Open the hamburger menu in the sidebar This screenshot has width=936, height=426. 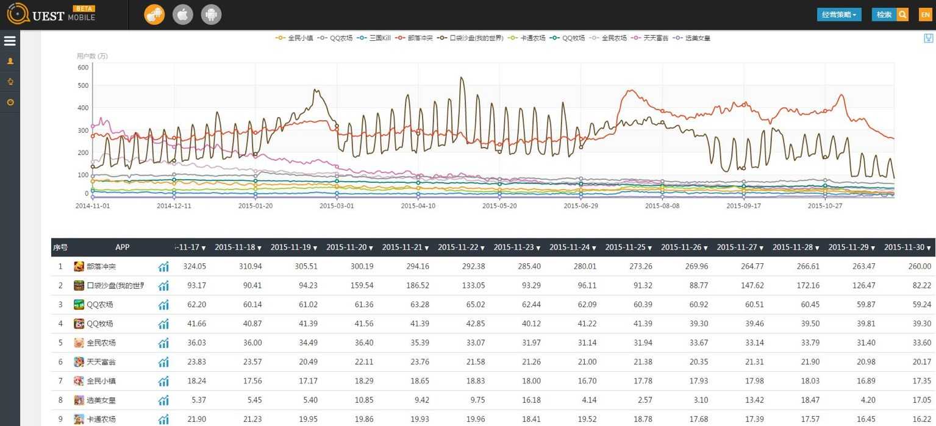10,41
